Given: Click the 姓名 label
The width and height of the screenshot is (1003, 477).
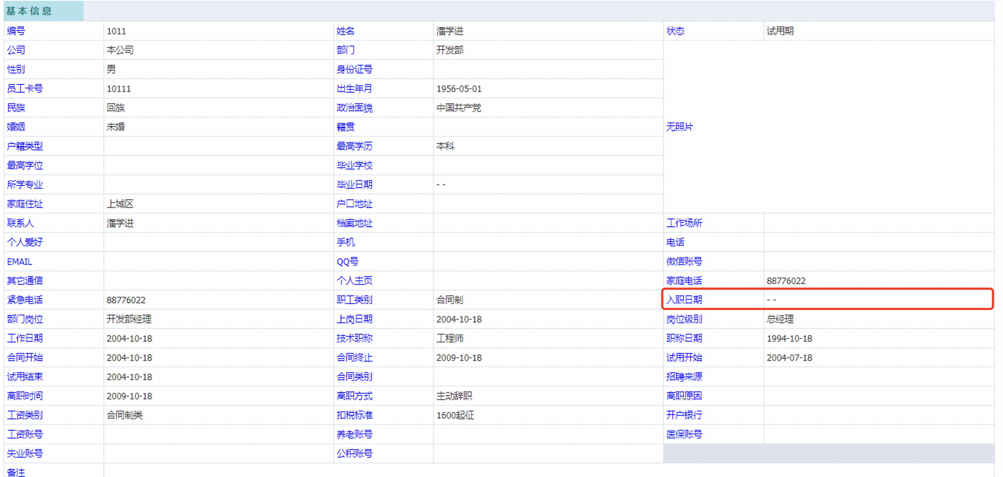Looking at the screenshot, I should point(345,31).
